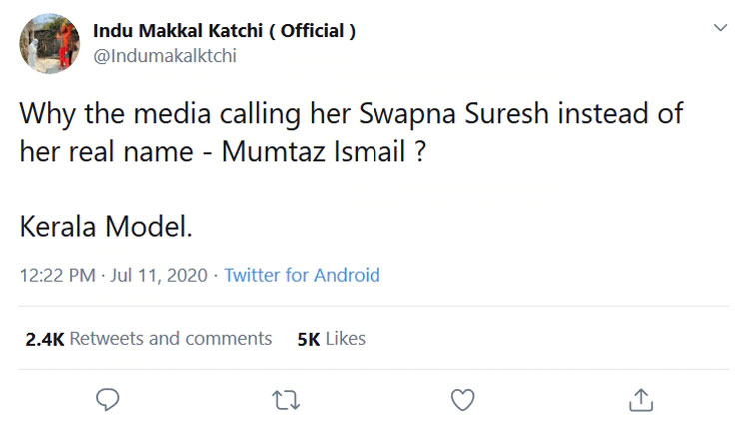Image resolution: width=749 pixels, height=421 pixels.
Task: Open Indu Makkal Katchi profile picture
Action: tap(49, 43)
